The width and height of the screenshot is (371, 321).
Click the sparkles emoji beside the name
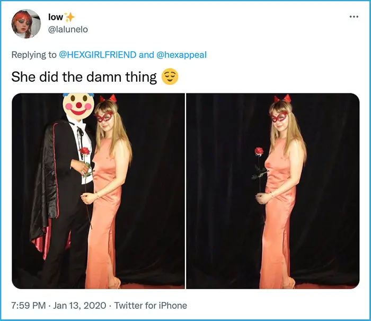pyautogui.click(x=69, y=18)
